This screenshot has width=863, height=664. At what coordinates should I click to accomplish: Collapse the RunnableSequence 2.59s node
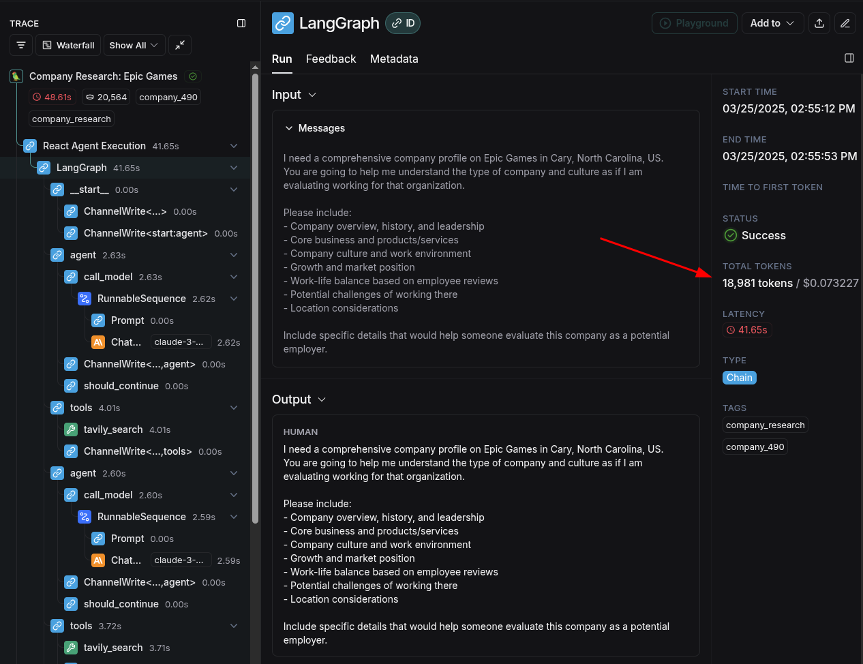click(x=234, y=517)
